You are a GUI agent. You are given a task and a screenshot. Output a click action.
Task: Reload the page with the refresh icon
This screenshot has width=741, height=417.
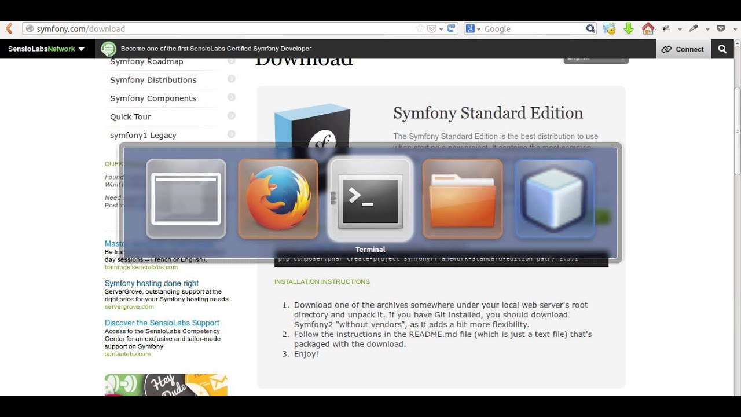point(452,28)
